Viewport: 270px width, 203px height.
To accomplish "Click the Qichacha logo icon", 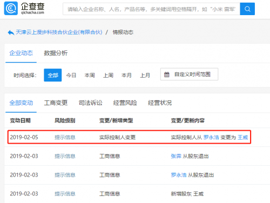I will click(x=11, y=9).
